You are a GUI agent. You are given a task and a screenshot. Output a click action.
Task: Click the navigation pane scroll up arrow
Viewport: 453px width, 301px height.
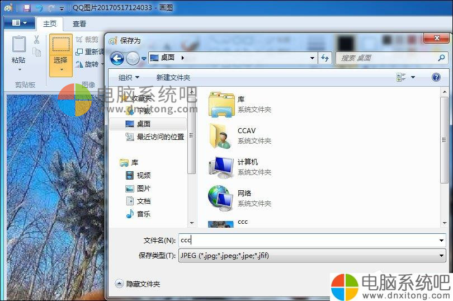point(192,92)
